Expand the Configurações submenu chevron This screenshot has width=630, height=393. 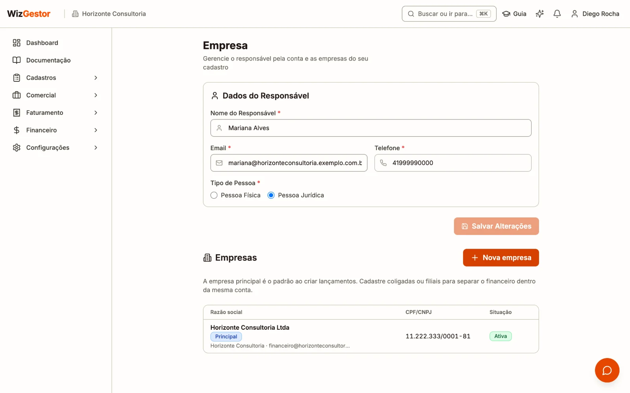[x=96, y=148]
